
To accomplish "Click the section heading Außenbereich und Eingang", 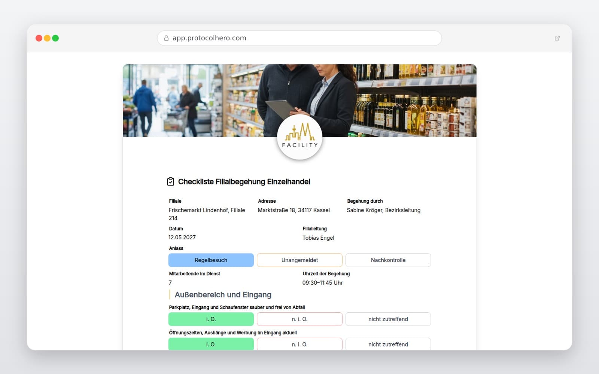I will 223,295.
